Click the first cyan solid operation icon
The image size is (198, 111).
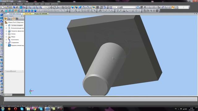click(6, 11)
